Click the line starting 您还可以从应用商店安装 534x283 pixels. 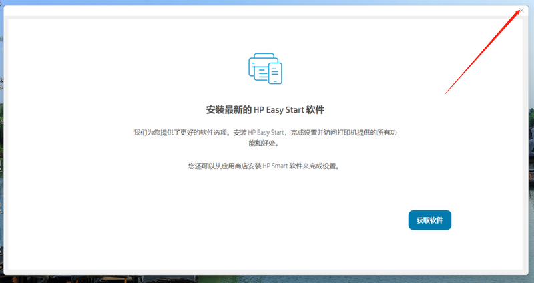(266, 166)
